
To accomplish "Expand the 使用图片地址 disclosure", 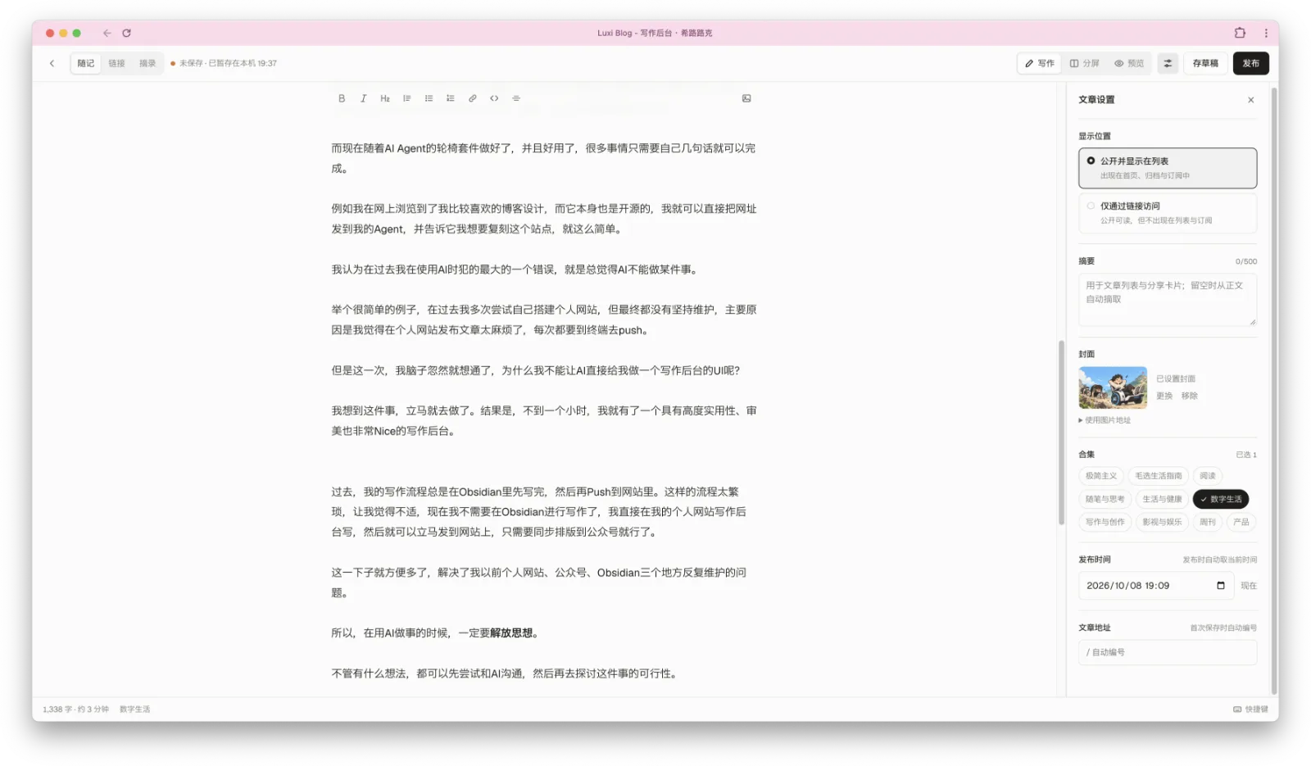I will pyautogui.click(x=1105, y=420).
